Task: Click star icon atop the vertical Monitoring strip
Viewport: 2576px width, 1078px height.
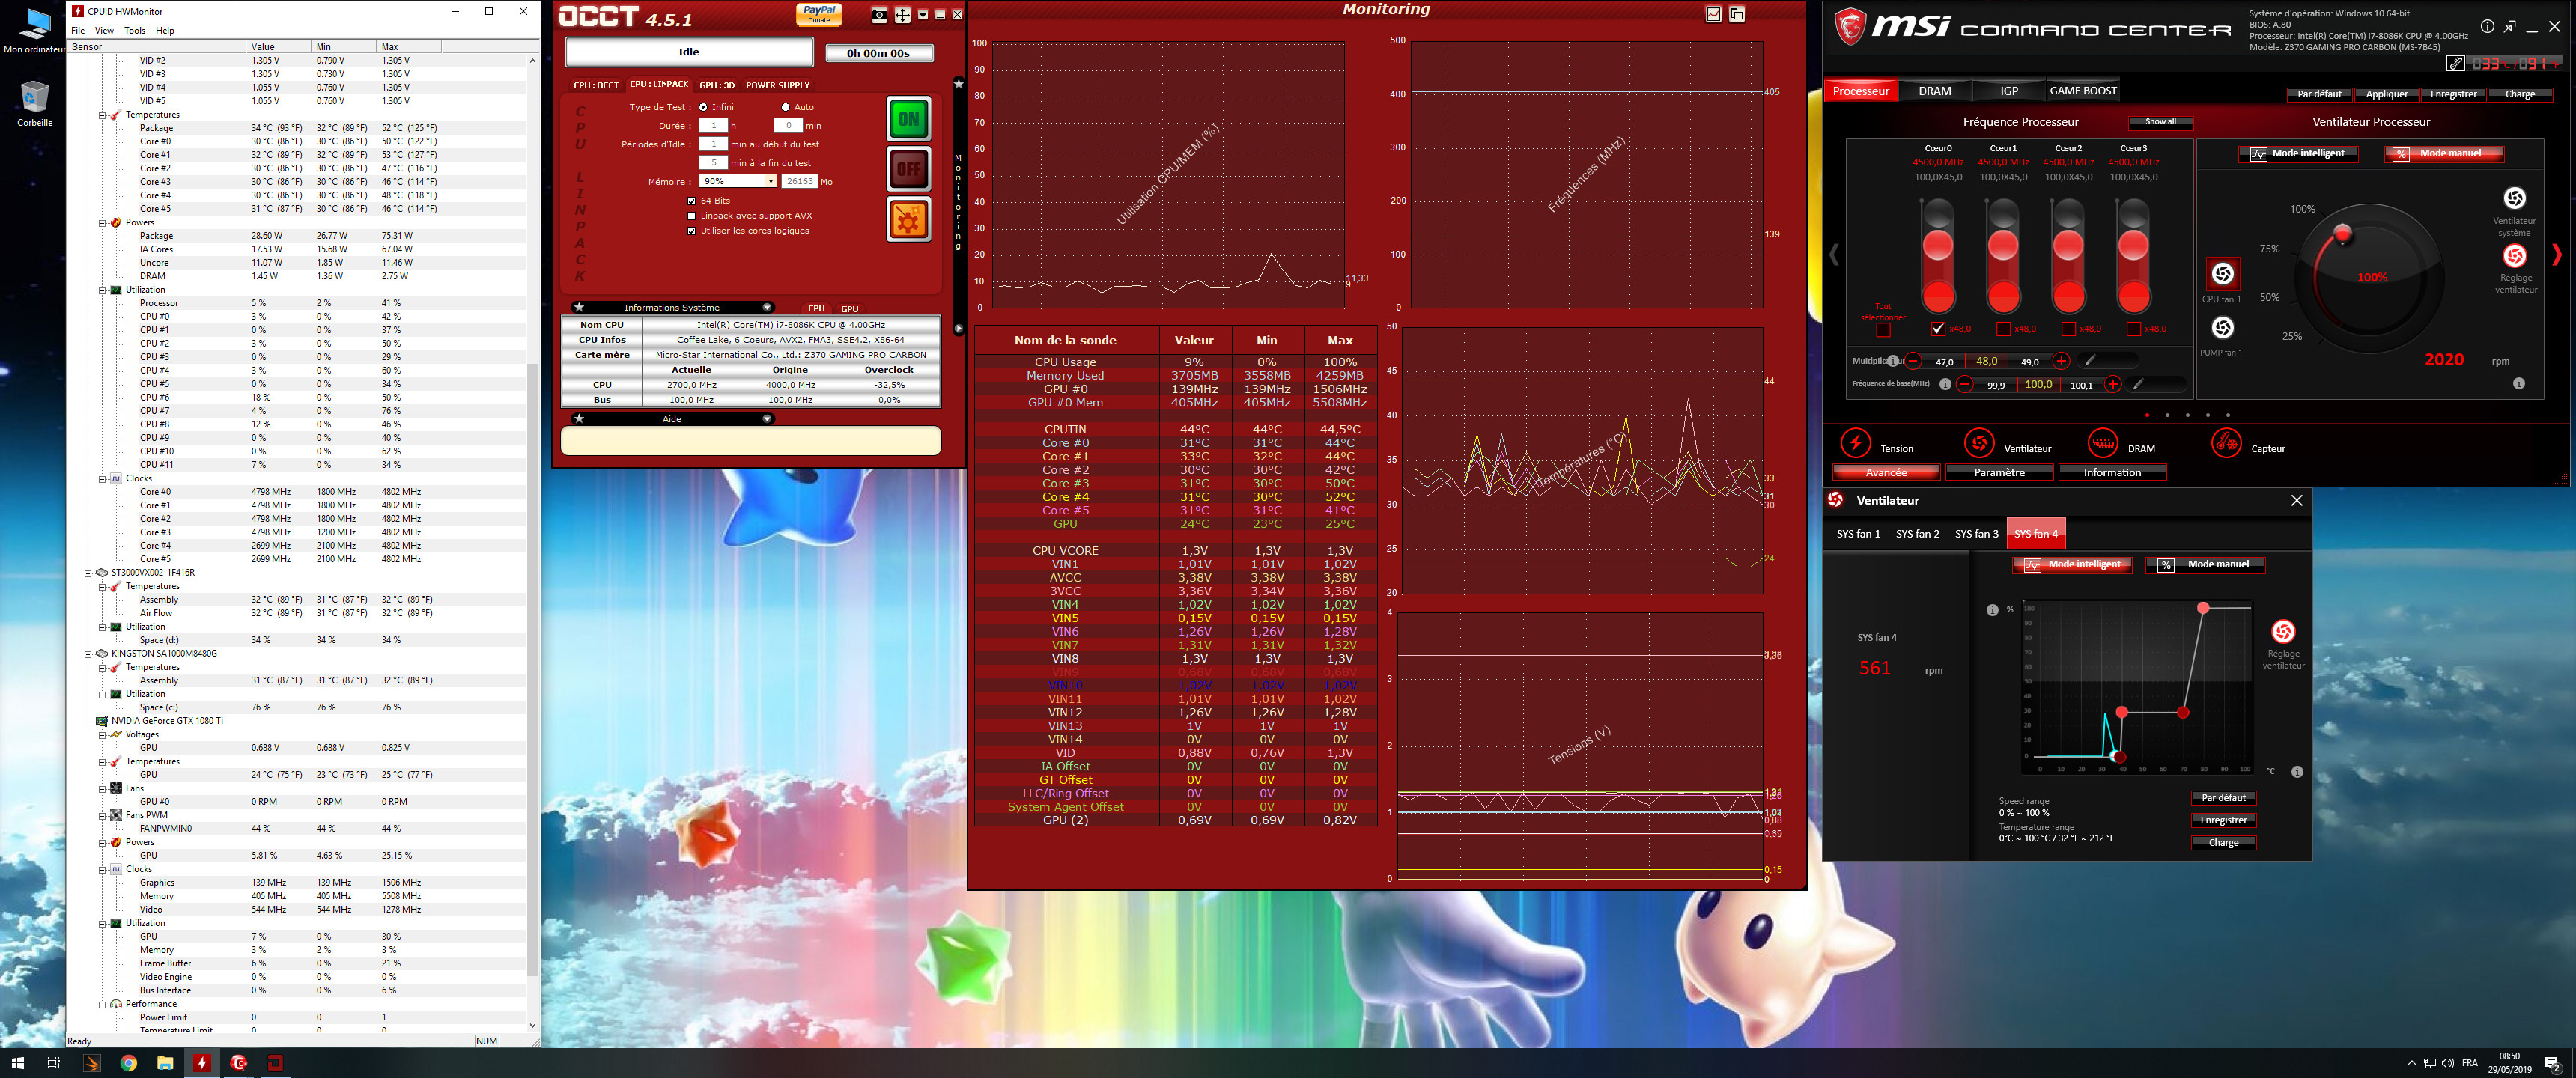Action: coord(958,84)
